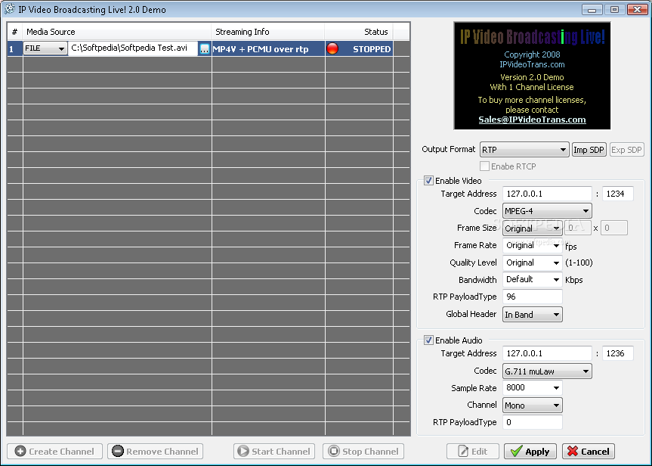Click the Streaming Info column header
The image size is (652, 466).
pos(268,32)
